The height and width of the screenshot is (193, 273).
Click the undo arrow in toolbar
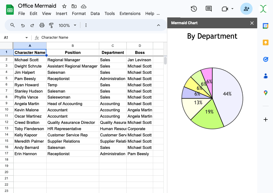coord(23,25)
